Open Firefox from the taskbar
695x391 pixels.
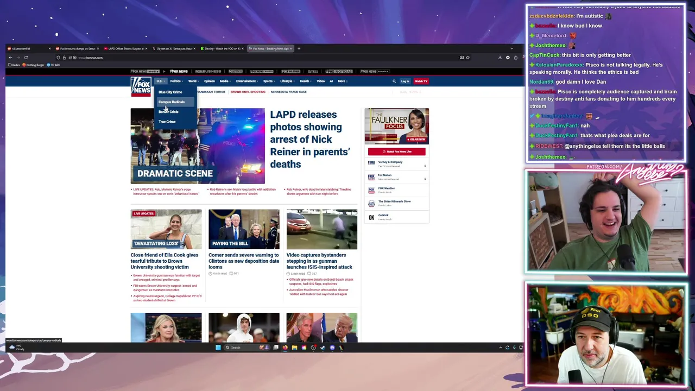click(x=285, y=348)
